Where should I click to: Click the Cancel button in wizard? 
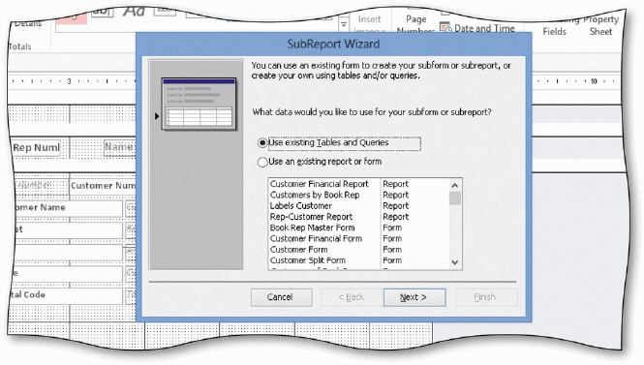[282, 297]
